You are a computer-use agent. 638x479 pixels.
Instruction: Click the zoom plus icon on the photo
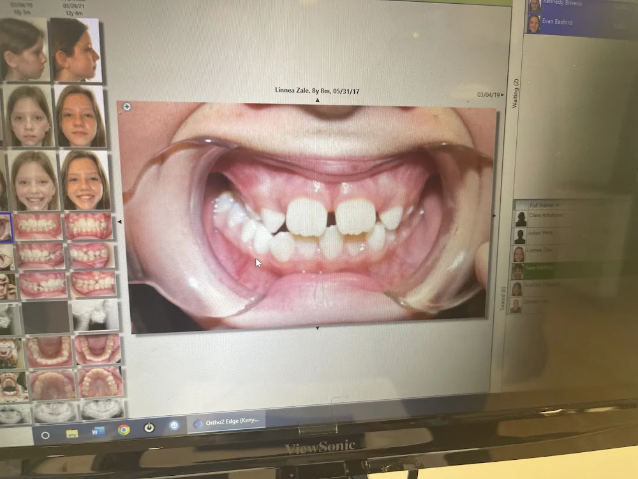pos(126,107)
